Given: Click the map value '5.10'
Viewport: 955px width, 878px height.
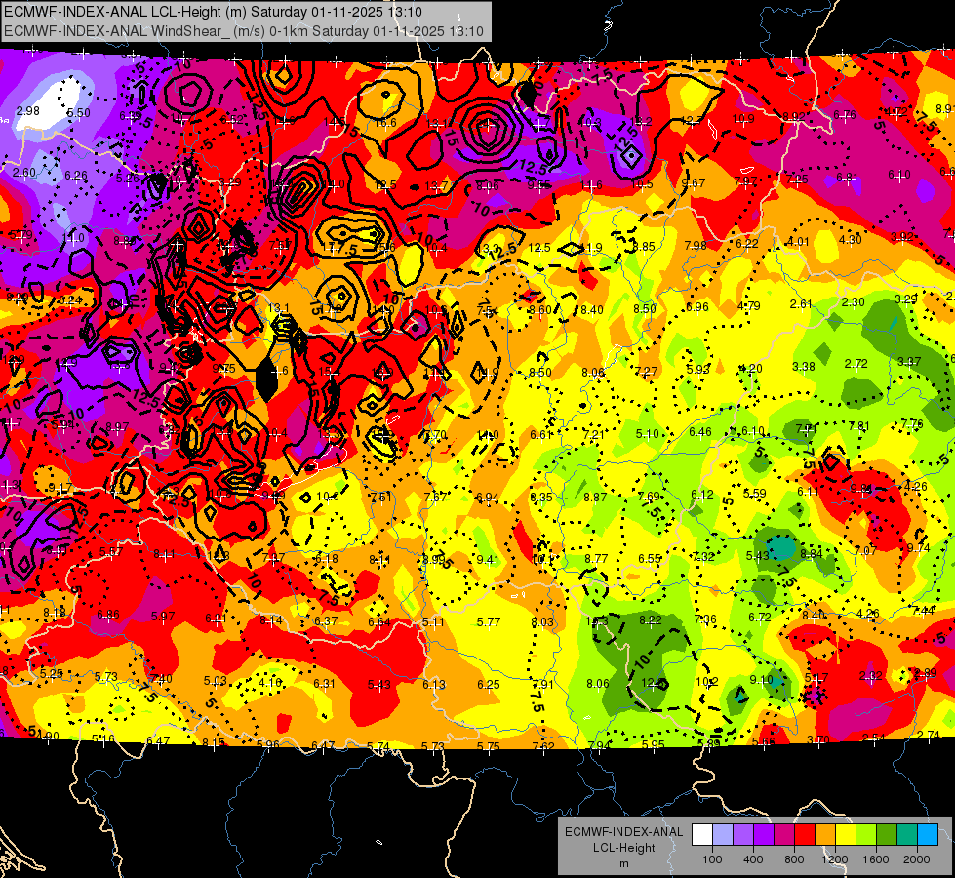Looking at the screenshot, I should pos(648,434).
